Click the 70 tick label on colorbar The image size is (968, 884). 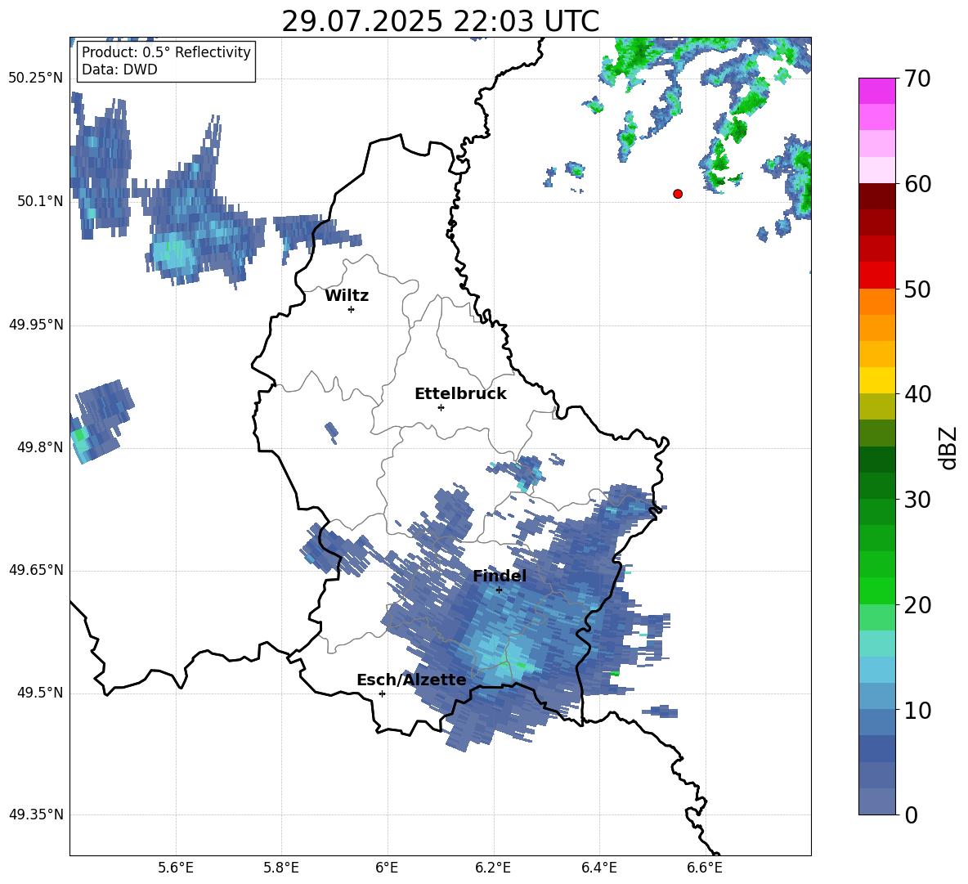point(917,79)
